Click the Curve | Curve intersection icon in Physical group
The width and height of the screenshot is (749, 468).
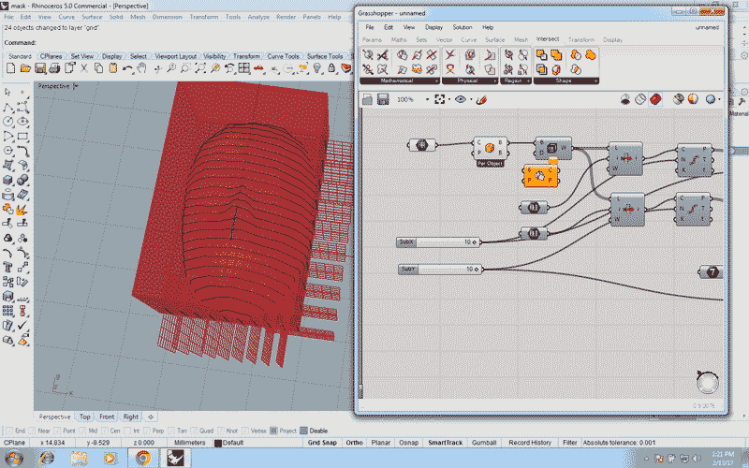coord(450,55)
